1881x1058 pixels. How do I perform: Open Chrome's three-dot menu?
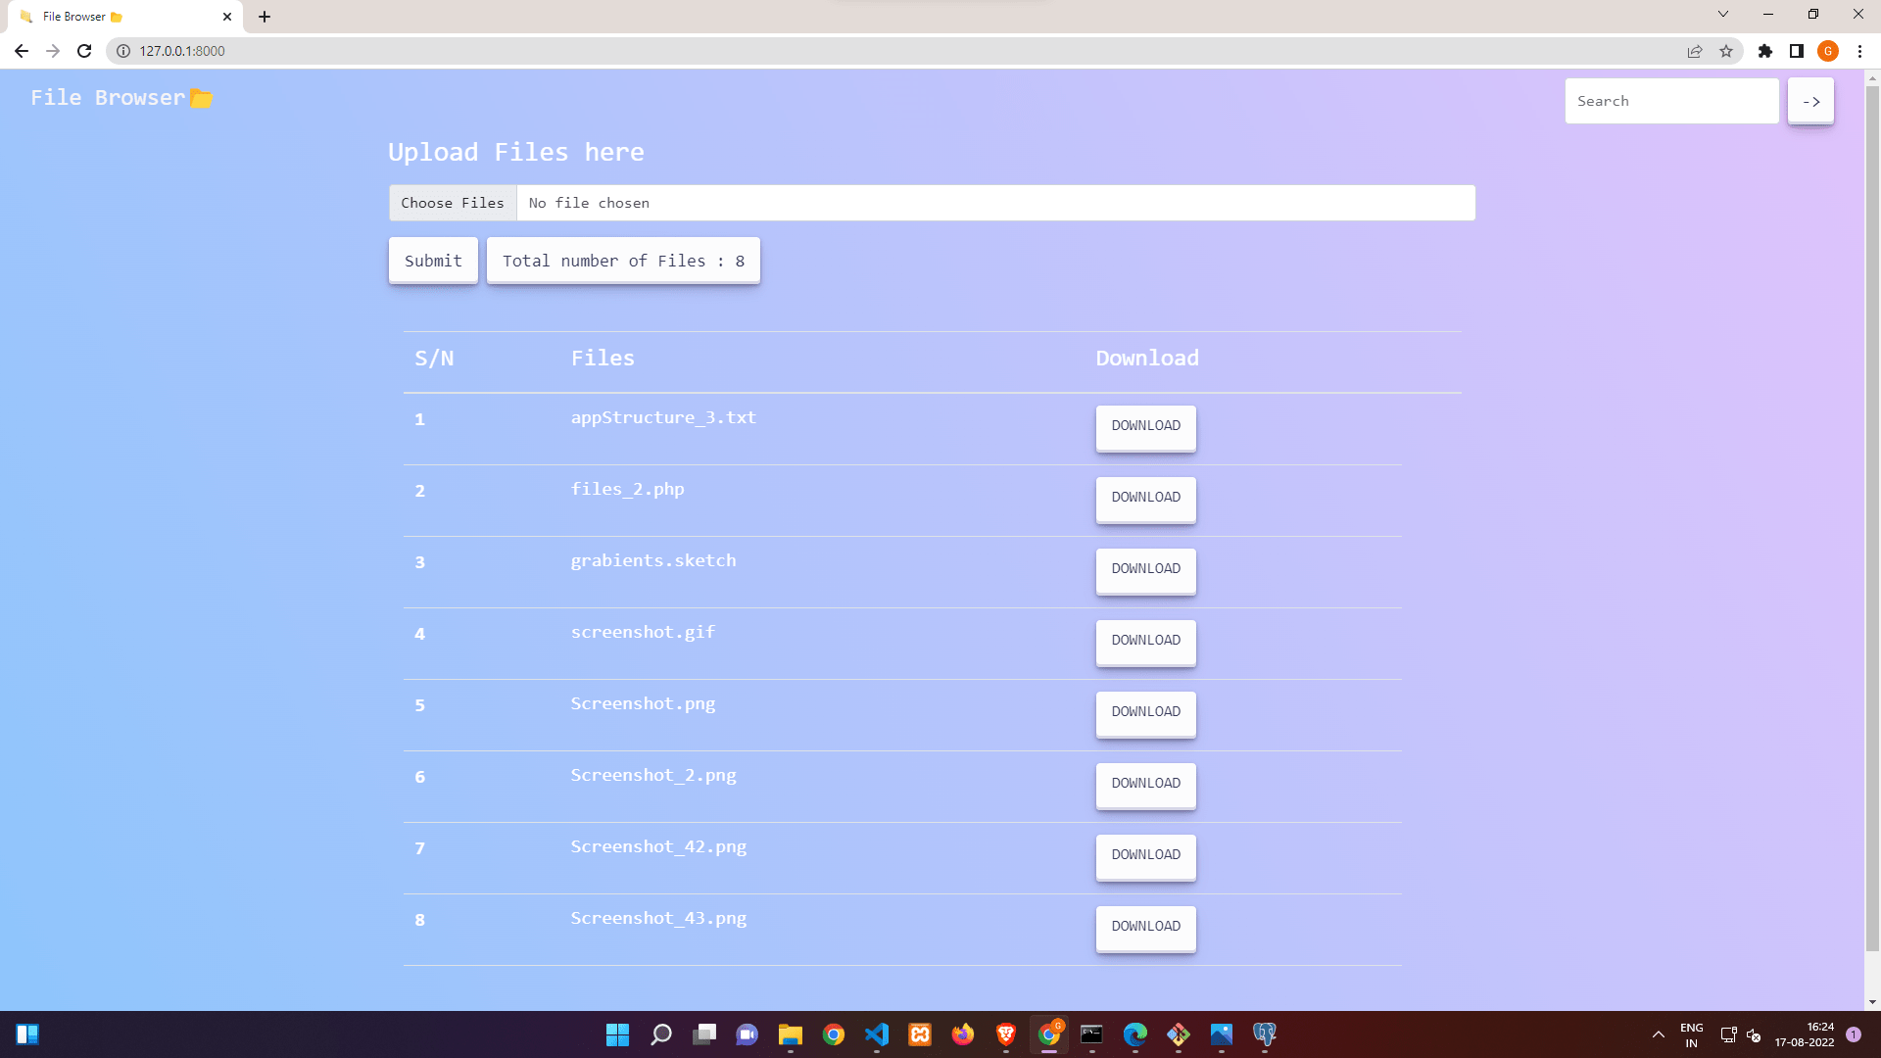1860,51
